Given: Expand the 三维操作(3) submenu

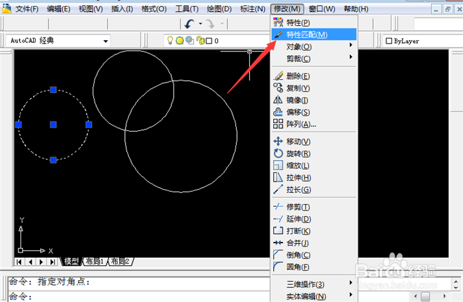Looking at the screenshot, I should click(351, 283).
